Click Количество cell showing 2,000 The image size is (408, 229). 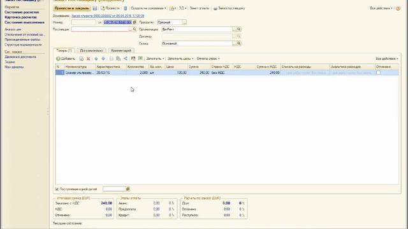138,73
